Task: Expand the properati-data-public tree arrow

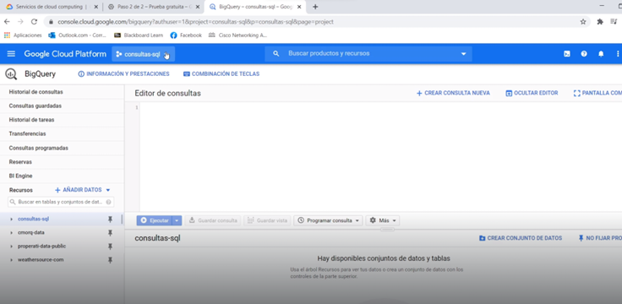Action: pyautogui.click(x=12, y=247)
